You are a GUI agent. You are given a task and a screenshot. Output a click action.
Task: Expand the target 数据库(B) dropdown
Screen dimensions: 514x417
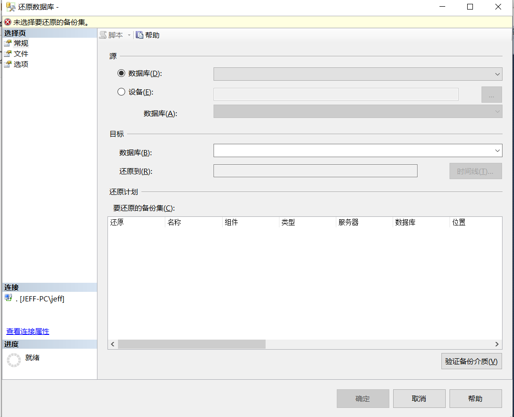point(497,151)
